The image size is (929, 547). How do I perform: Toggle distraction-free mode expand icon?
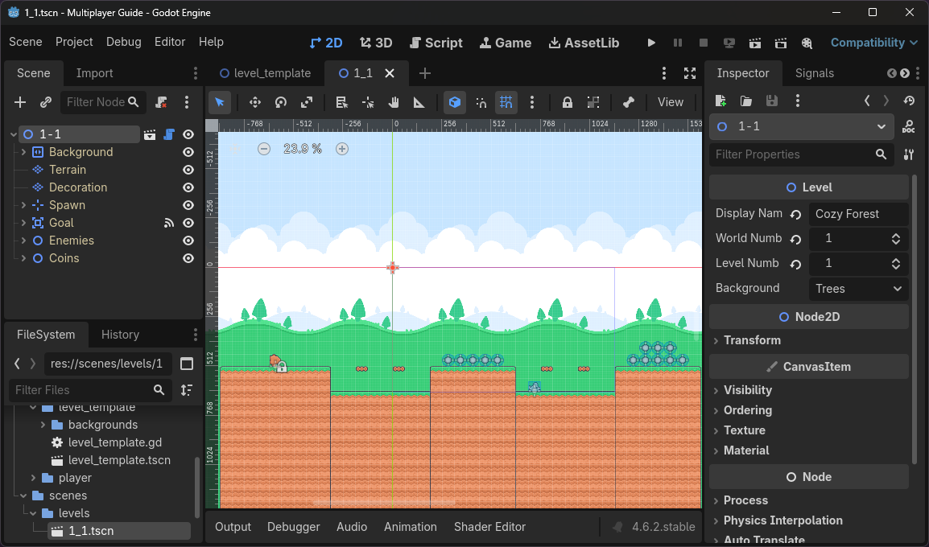690,73
